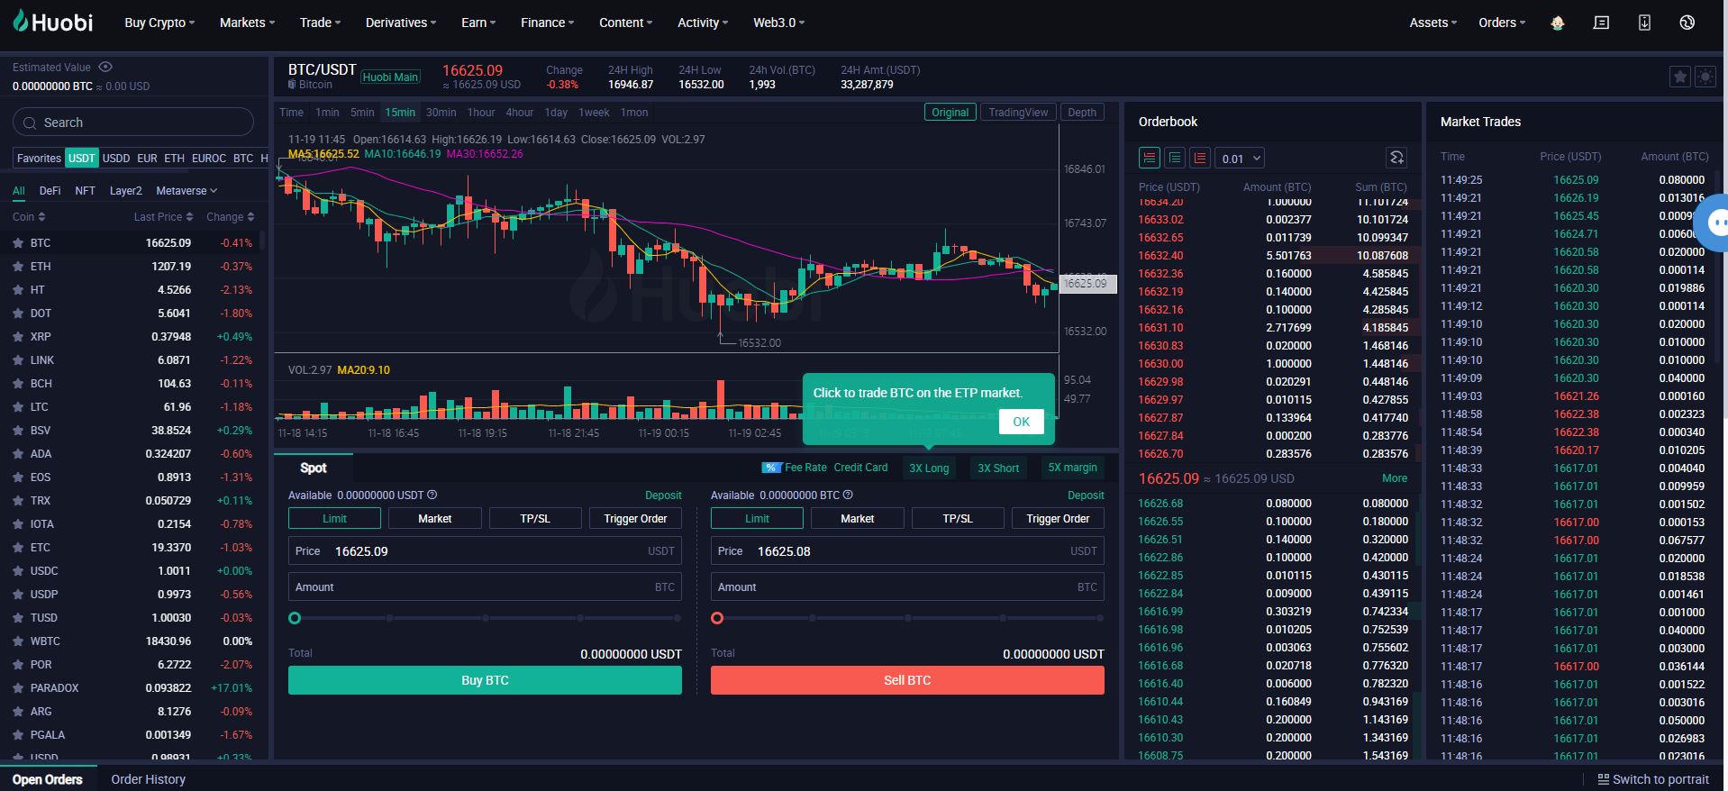Image resolution: width=1728 pixels, height=791 pixels.
Task: Favorite the ETH coin star
Action: point(17,267)
